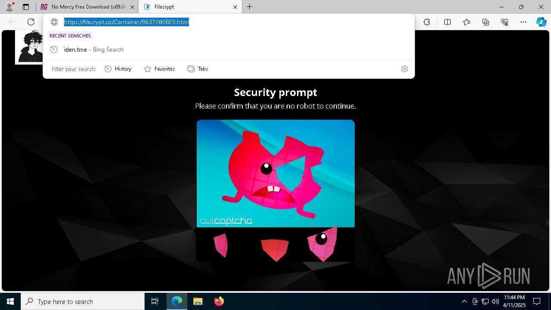Screen dimensions: 551x310
Task: Open a new tab with plus button
Action: tap(250, 7)
